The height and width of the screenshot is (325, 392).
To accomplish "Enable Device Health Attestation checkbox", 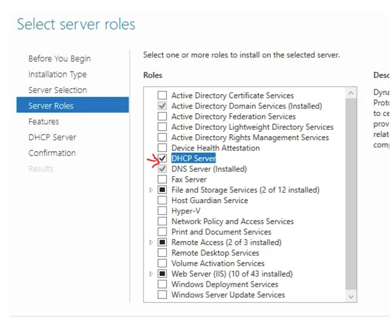I will [162, 148].
